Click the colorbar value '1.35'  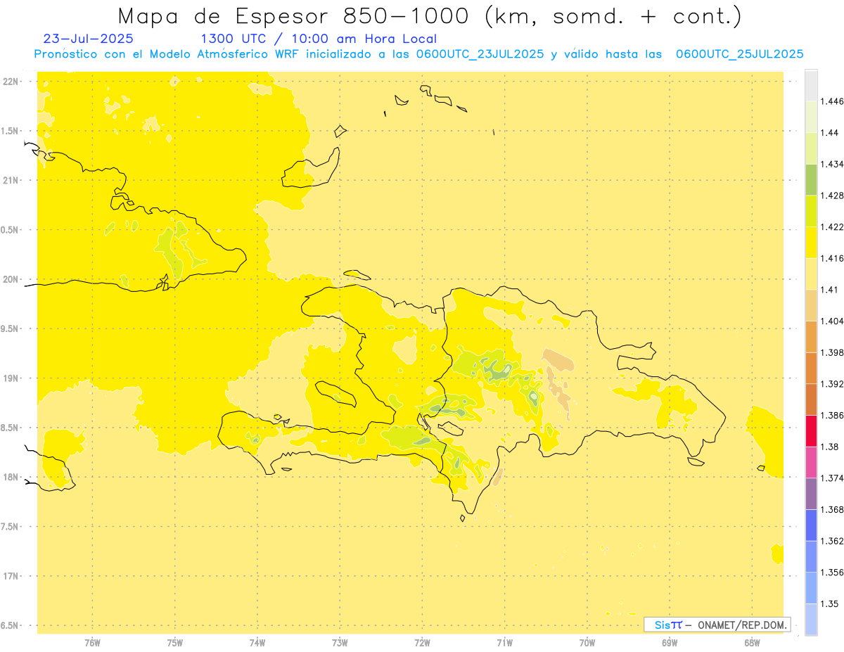(831, 603)
